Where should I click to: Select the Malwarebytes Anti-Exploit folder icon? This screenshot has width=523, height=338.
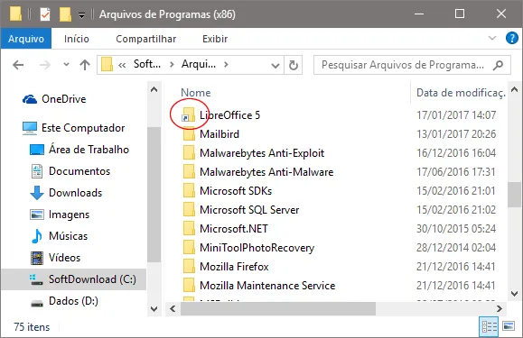(x=189, y=153)
